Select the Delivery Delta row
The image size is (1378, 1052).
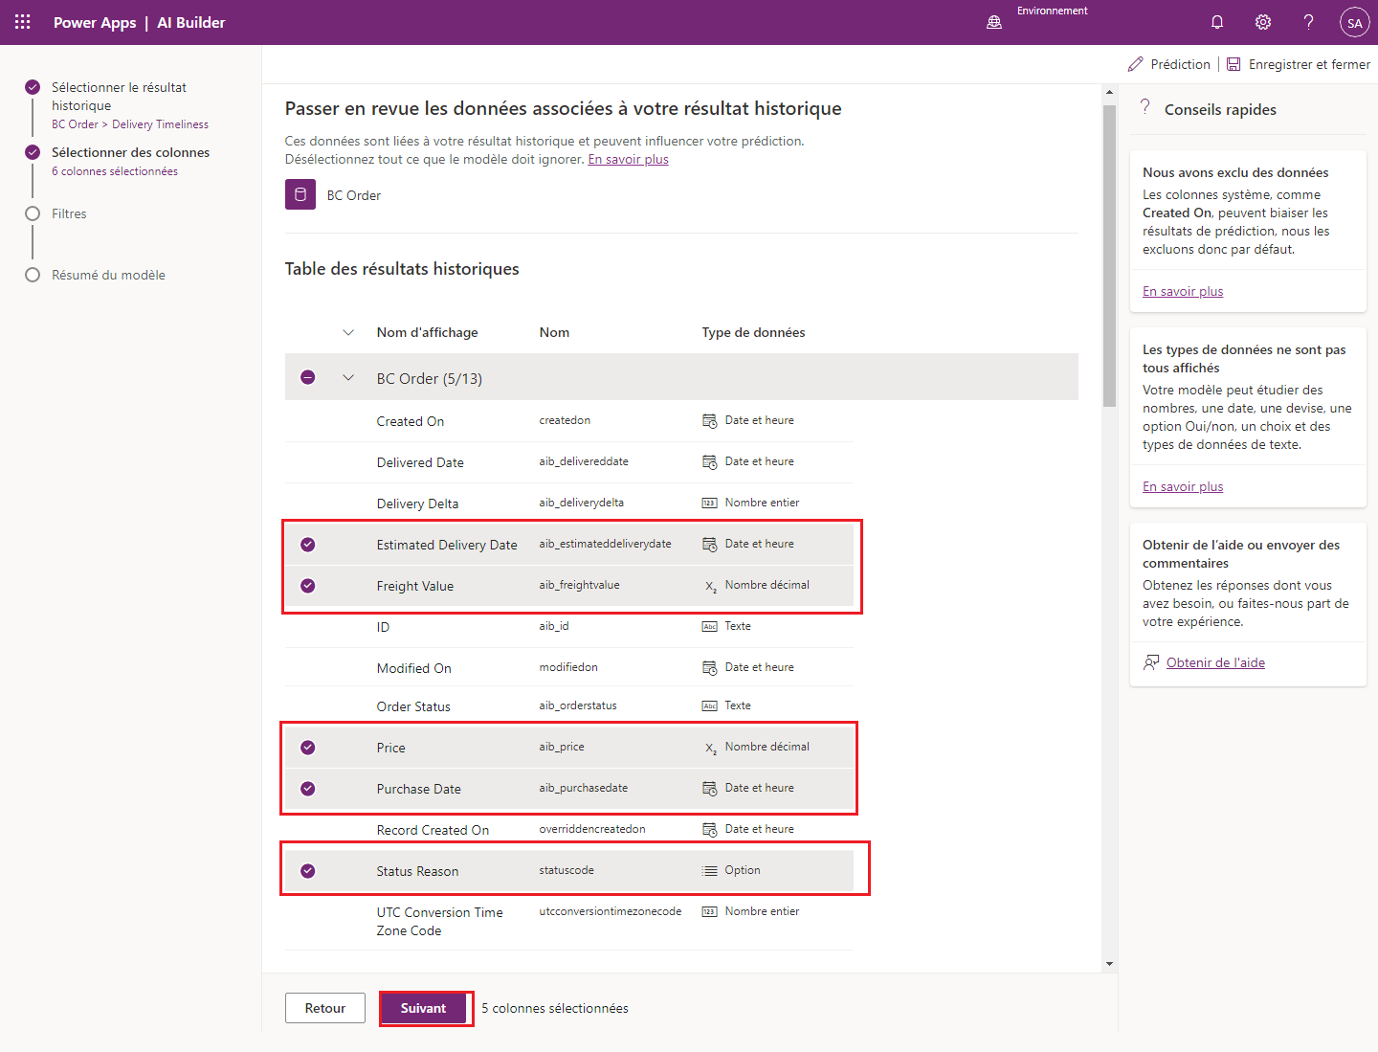coord(569,503)
